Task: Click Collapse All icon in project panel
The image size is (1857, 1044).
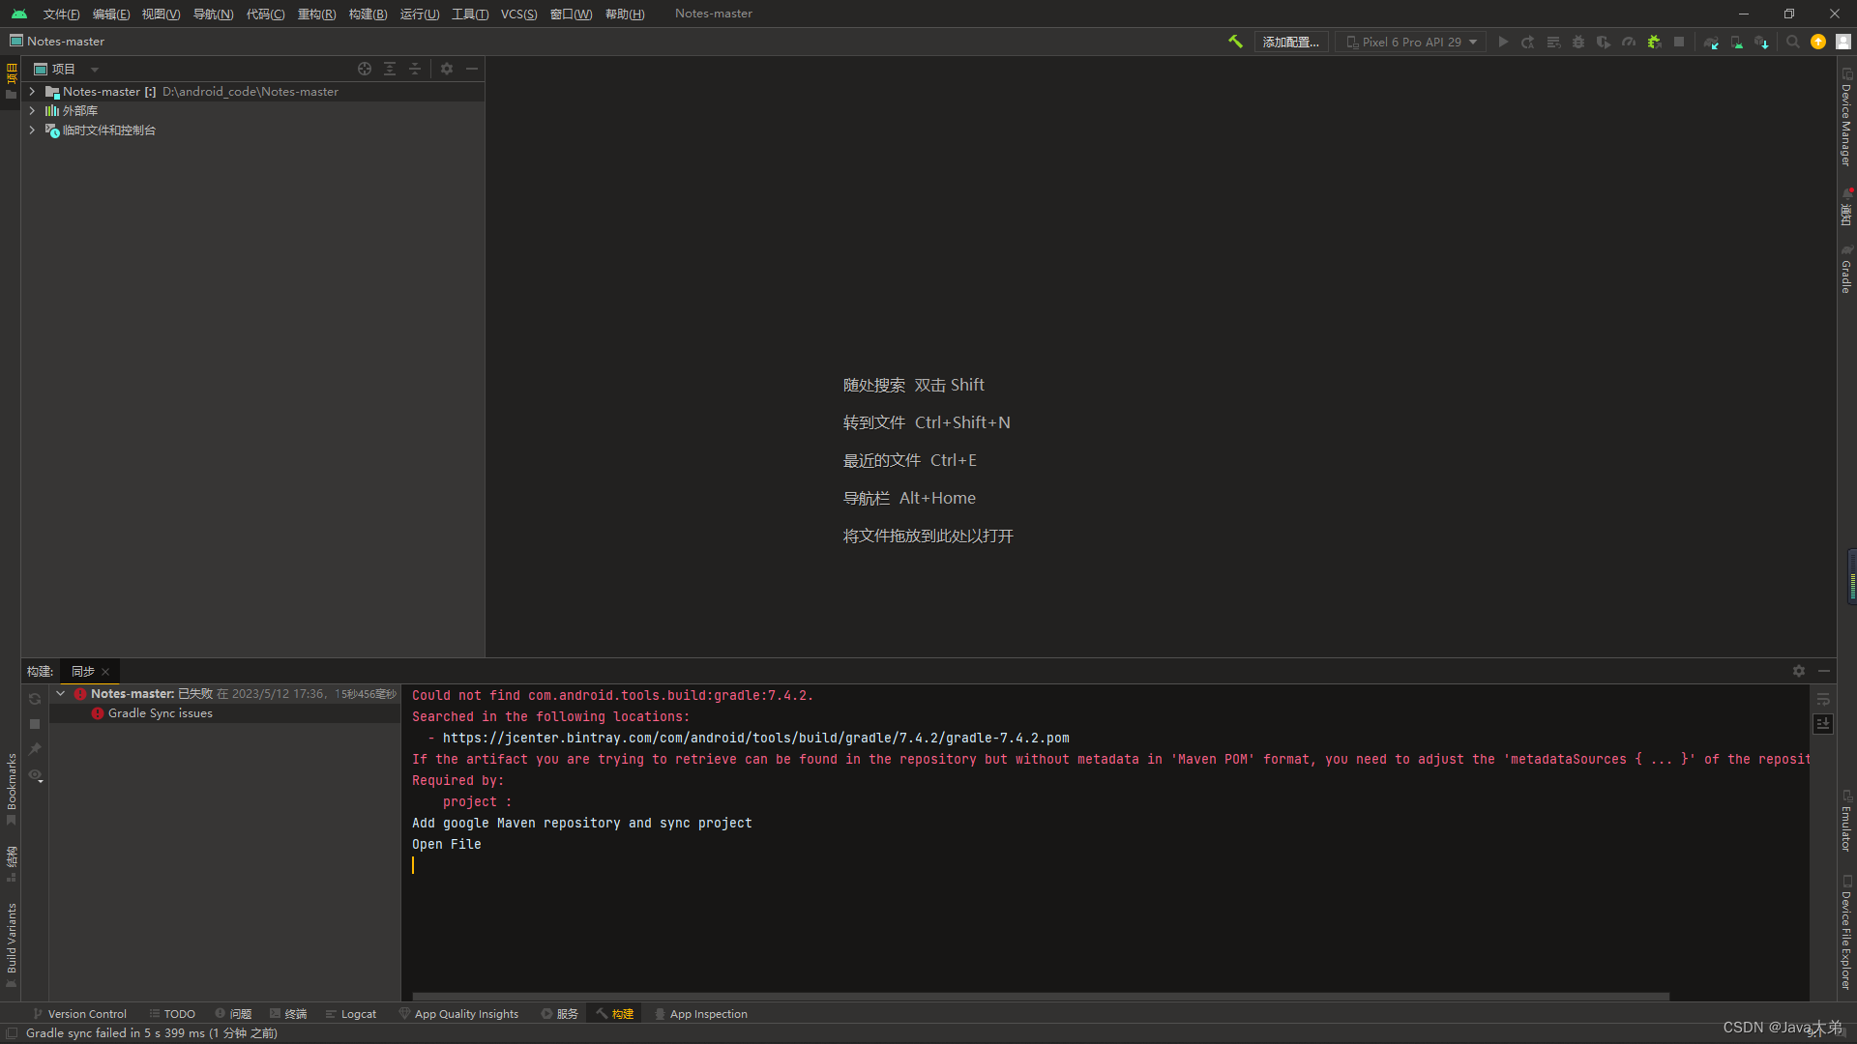Action: pyautogui.click(x=415, y=69)
